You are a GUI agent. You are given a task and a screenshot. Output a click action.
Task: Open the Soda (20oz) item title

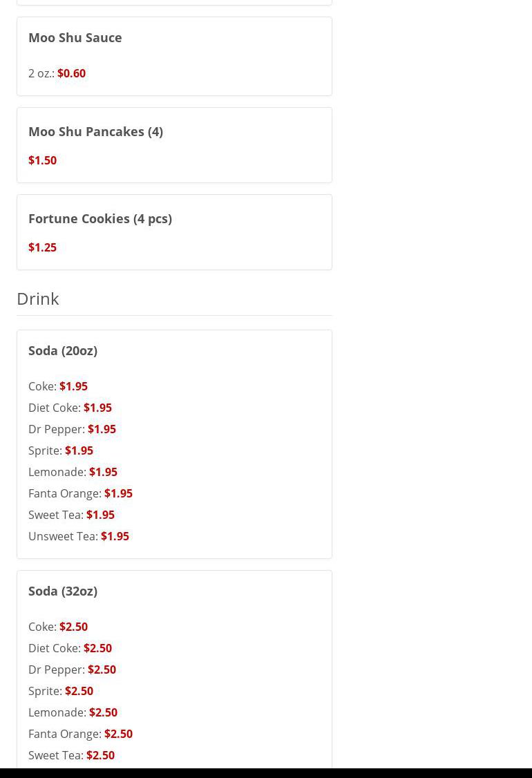(63, 350)
